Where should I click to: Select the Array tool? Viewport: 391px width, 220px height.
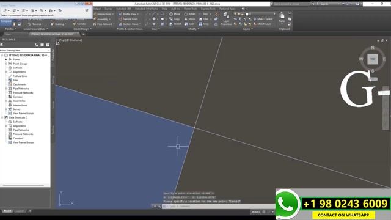coord(203,24)
